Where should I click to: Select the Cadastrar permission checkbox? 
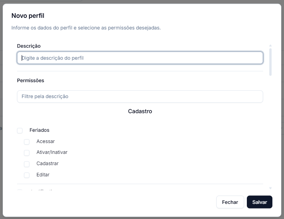coord(27,164)
